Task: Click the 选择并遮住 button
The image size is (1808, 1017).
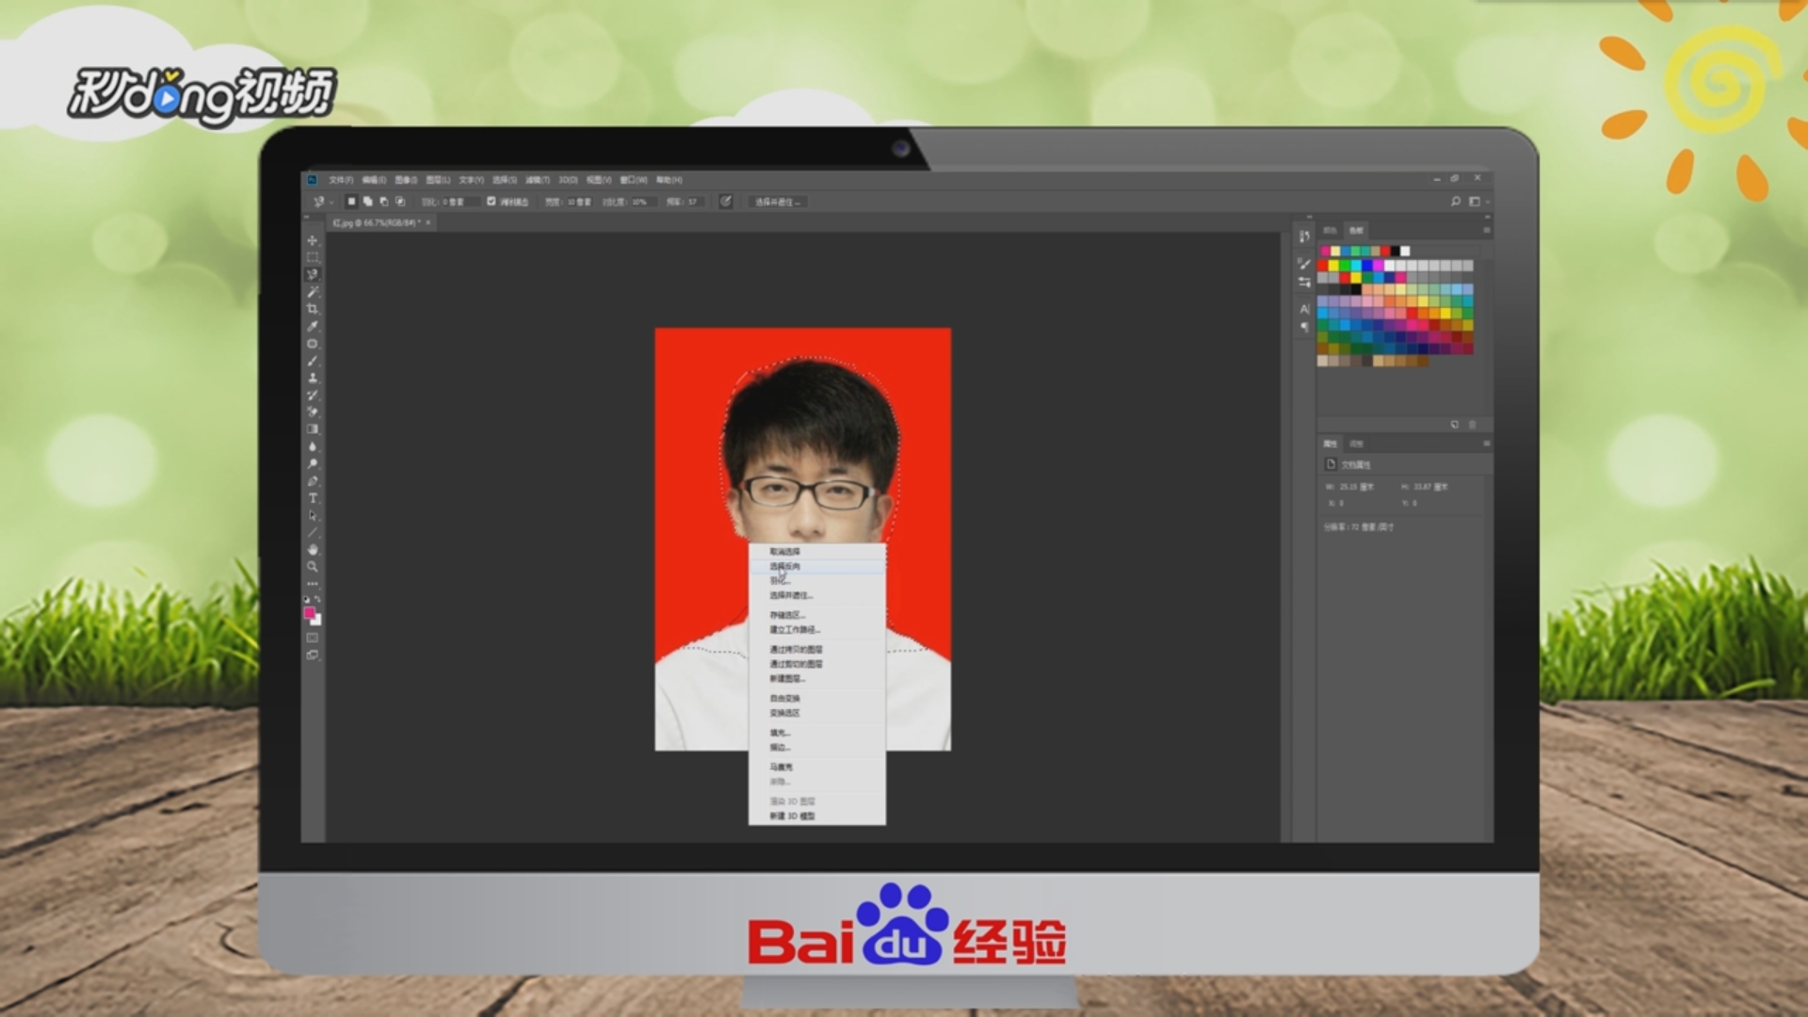Action: tap(778, 202)
